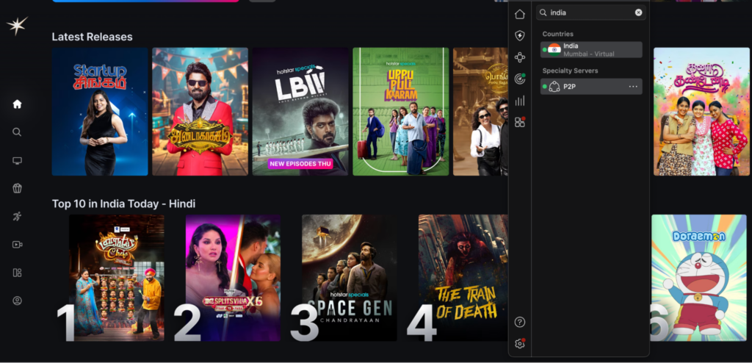Click the 'Specialty Servers' section label

coord(570,71)
